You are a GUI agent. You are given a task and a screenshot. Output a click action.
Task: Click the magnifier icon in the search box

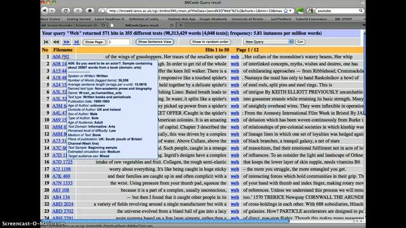pos(360,11)
